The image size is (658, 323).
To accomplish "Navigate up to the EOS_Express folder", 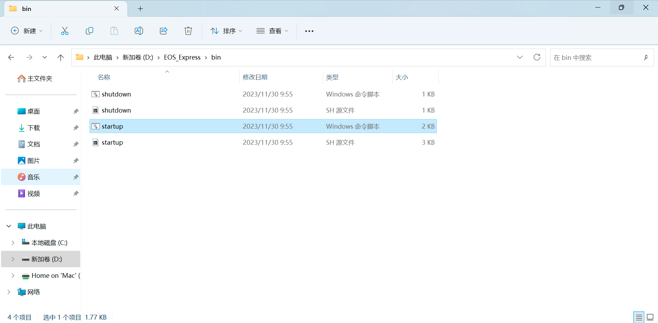I will click(61, 57).
